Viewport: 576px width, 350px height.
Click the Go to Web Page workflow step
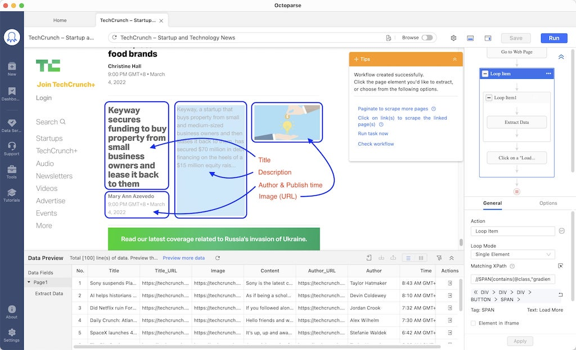pos(516,52)
